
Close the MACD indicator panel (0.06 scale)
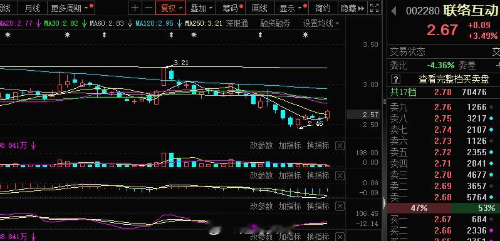[340, 176]
